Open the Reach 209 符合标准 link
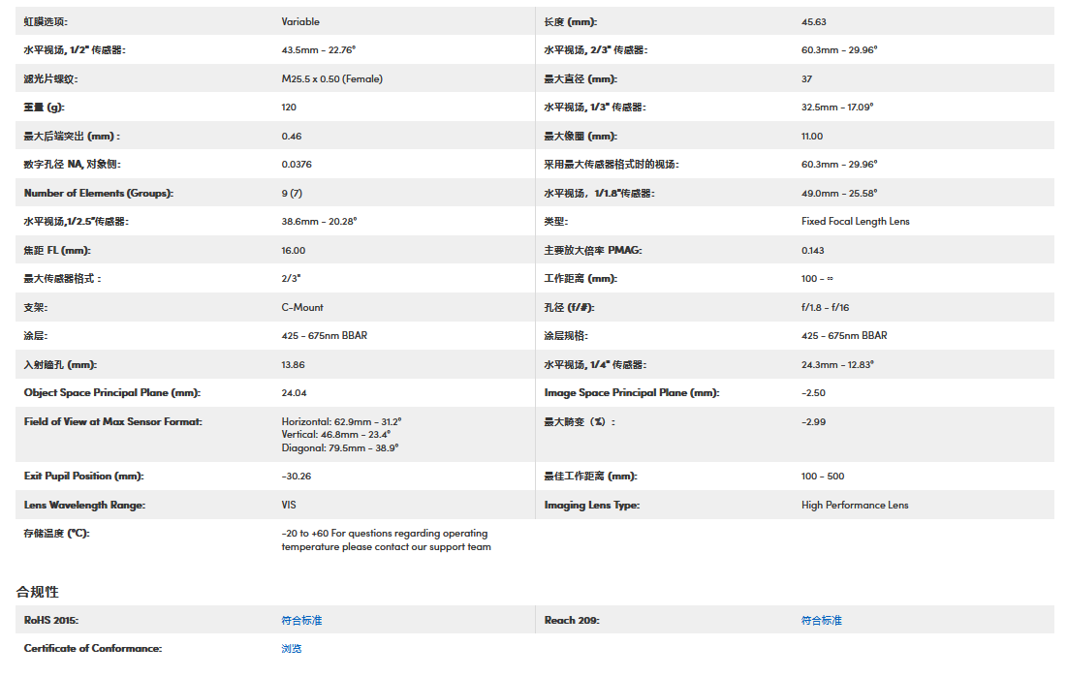Screen dimensions: 1067x677 coord(821,620)
